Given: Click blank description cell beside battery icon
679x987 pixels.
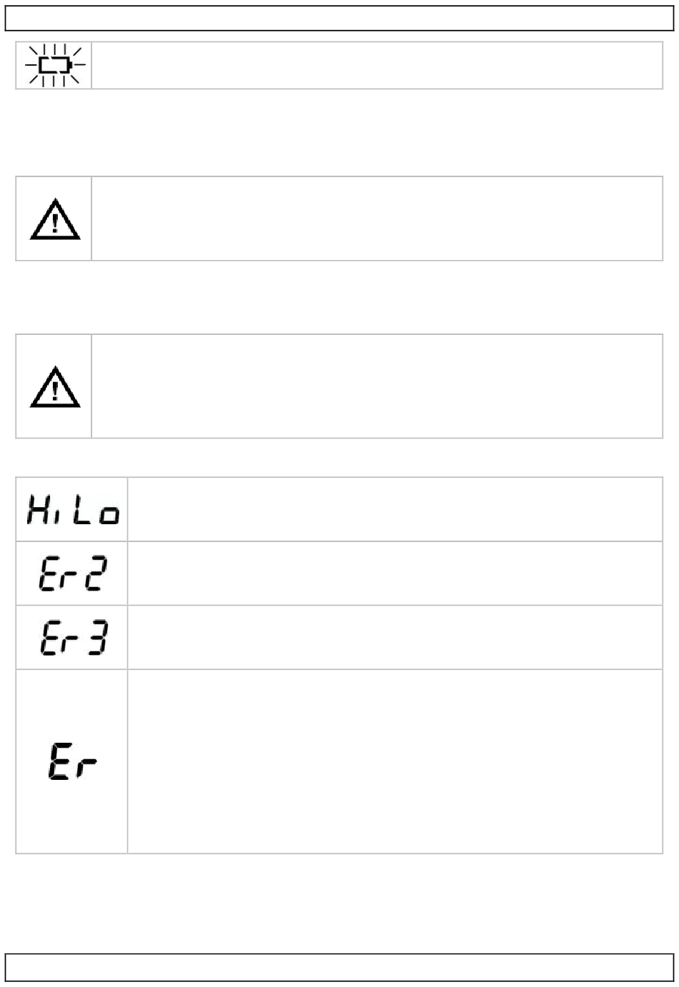Looking at the screenshot, I should [377, 65].
